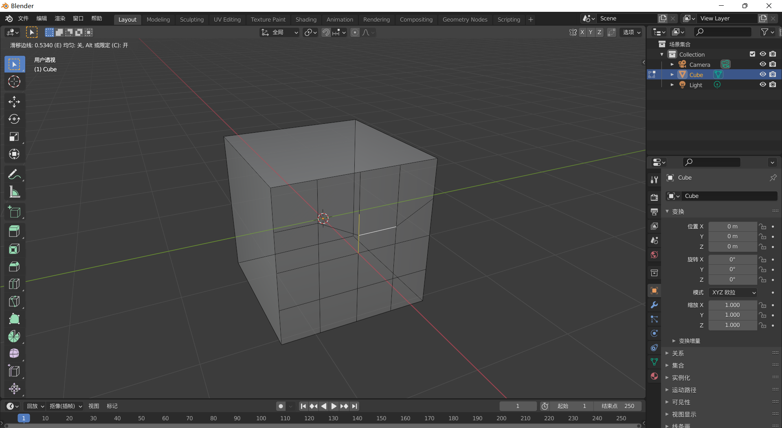Open the World properties tab
782x428 pixels.
pos(654,255)
